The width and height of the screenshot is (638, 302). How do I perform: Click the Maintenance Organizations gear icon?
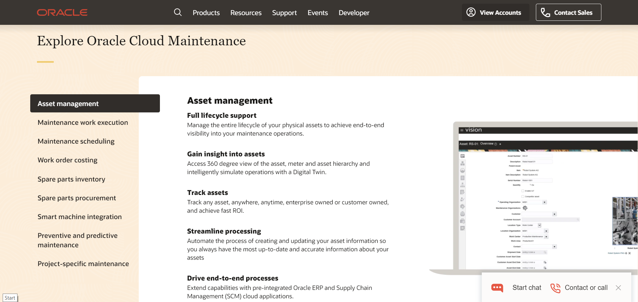pos(525,208)
